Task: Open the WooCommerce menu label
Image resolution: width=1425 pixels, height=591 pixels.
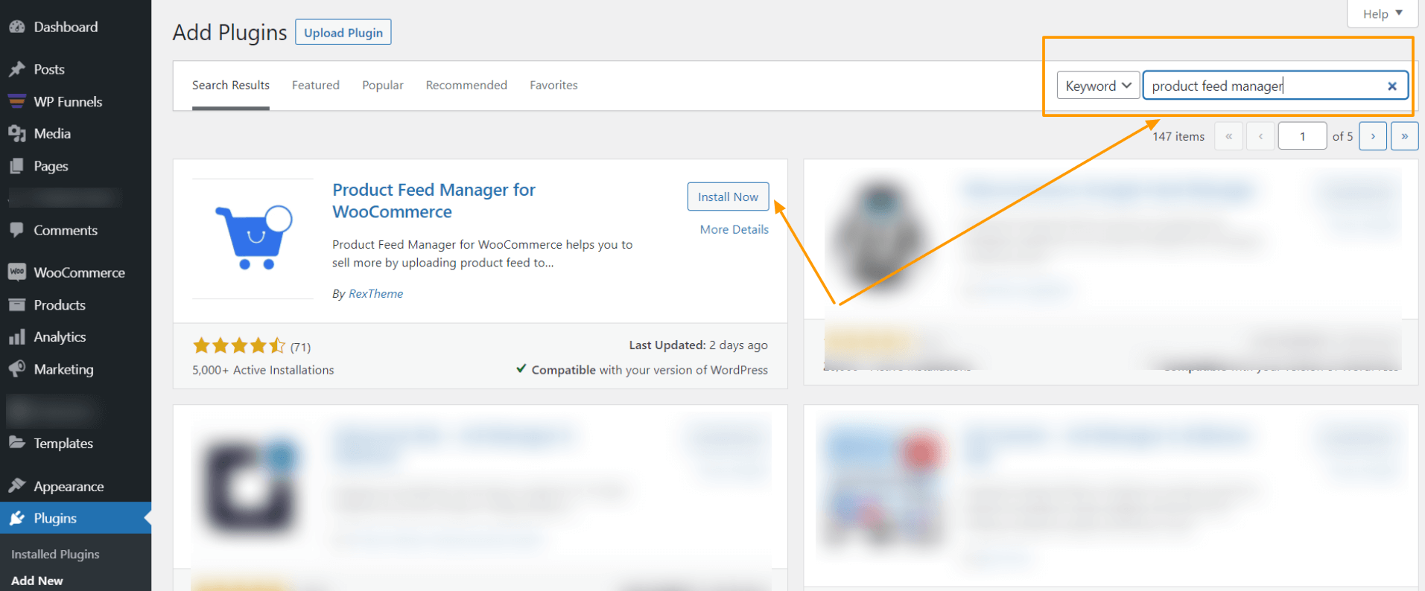Action: (79, 272)
